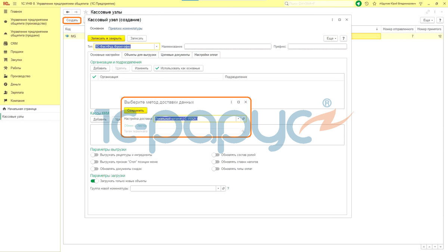The width and height of the screenshot is (448, 252).
Task: Open the main hamburger menu in title bar
Action: (15, 3)
